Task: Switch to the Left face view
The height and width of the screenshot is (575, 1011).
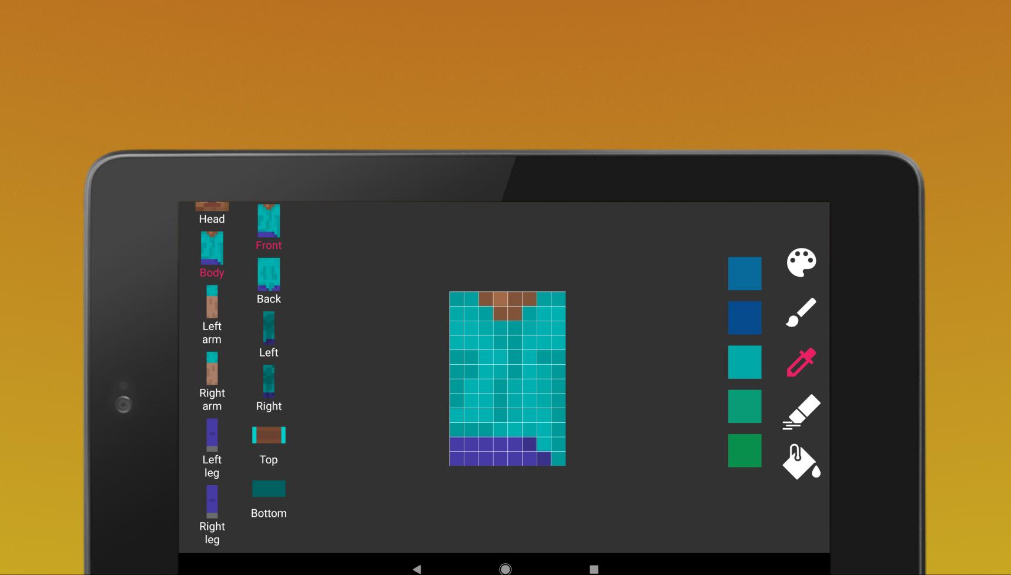Action: pos(269,335)
